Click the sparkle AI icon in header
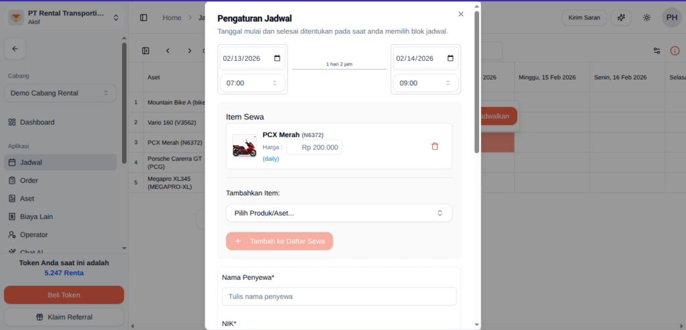 [622, 18]
